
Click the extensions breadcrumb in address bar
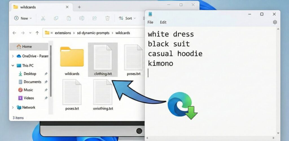(63, 33)
